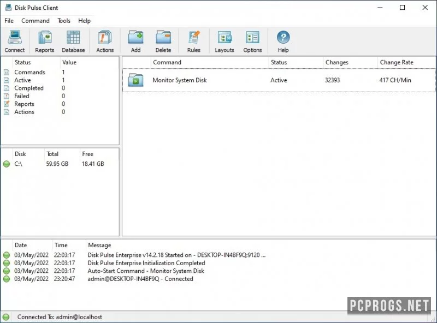Click the Disk column header
The height and width of the screenshot is (323, 437).
pos(28,154)
